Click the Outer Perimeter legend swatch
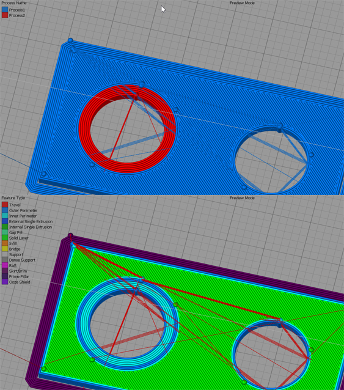 point(5,210)
